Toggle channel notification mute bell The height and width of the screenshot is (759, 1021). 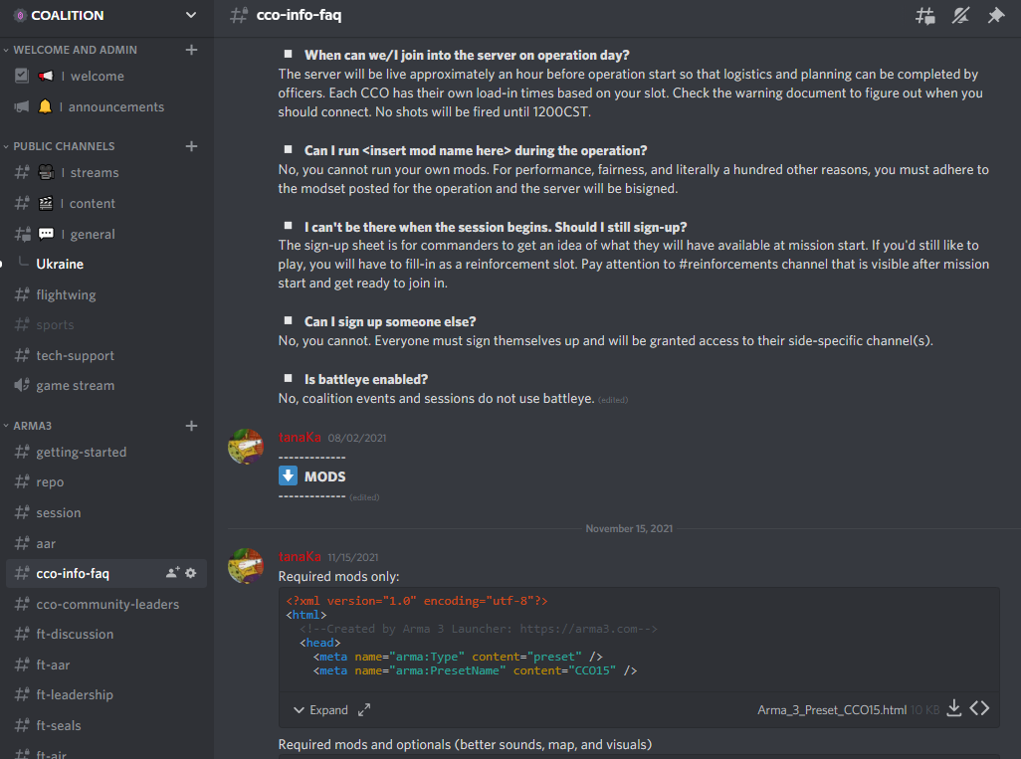pyautogui.click(x=960, y=15)
